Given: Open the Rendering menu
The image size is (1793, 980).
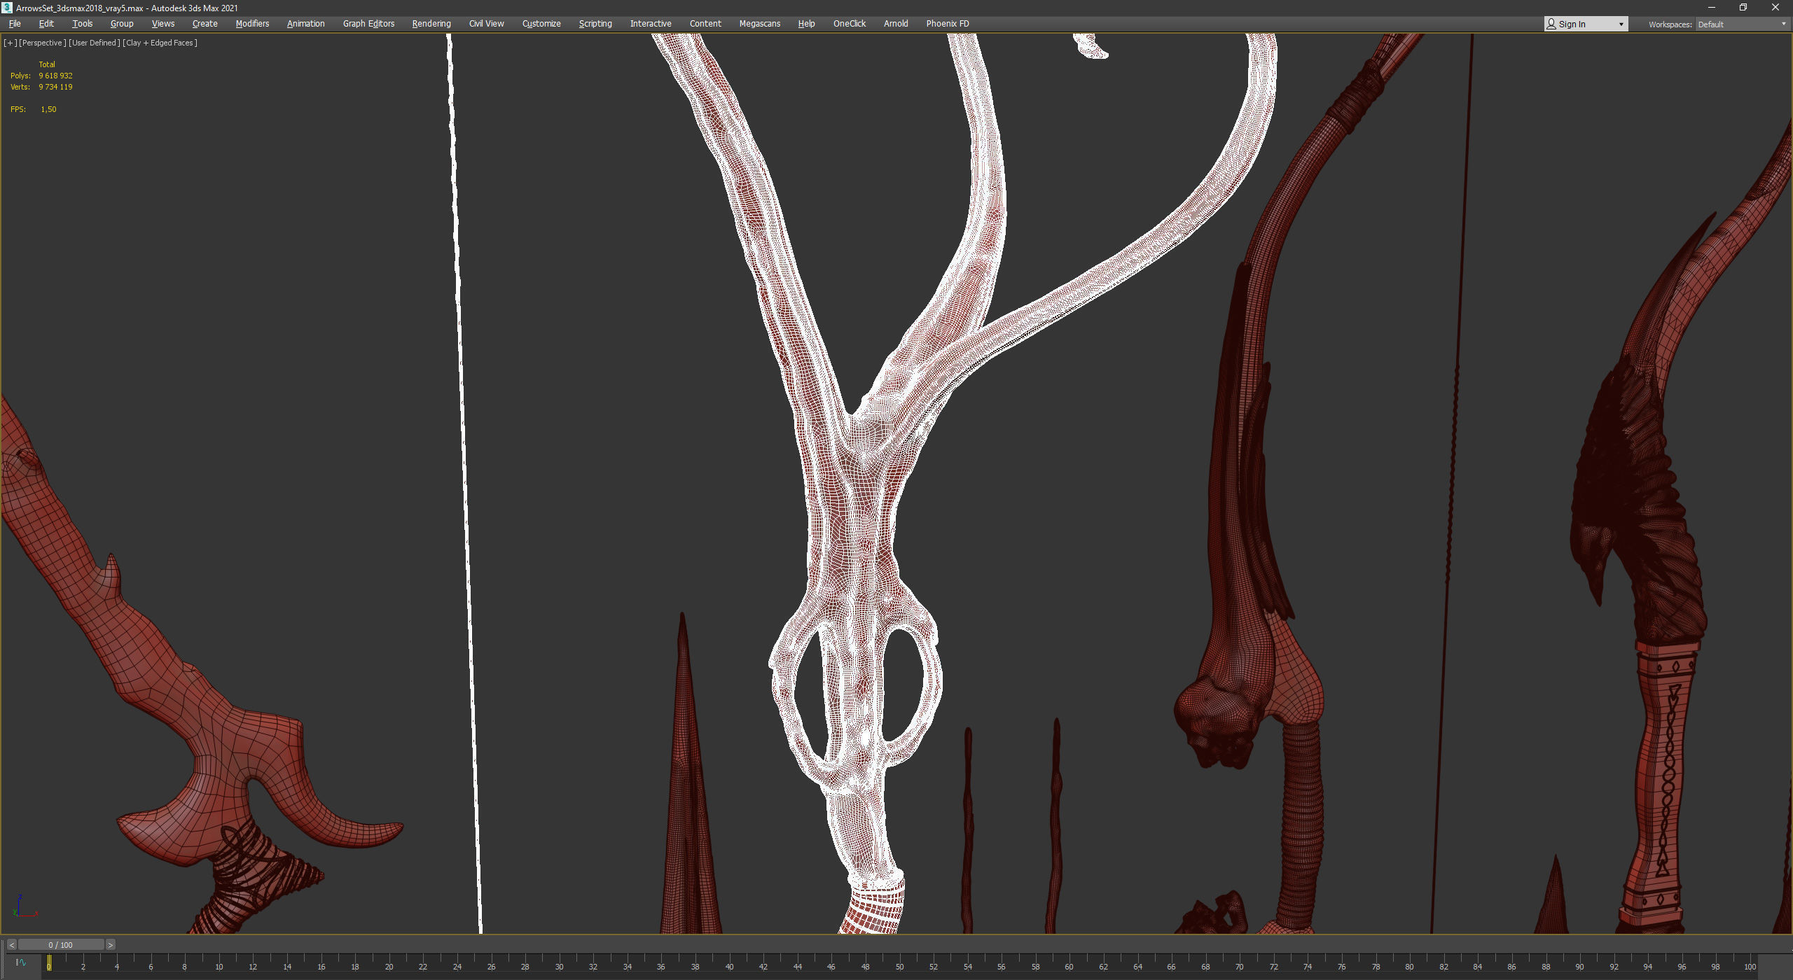Looking at the screenshot, I should (x=431, y=24).
